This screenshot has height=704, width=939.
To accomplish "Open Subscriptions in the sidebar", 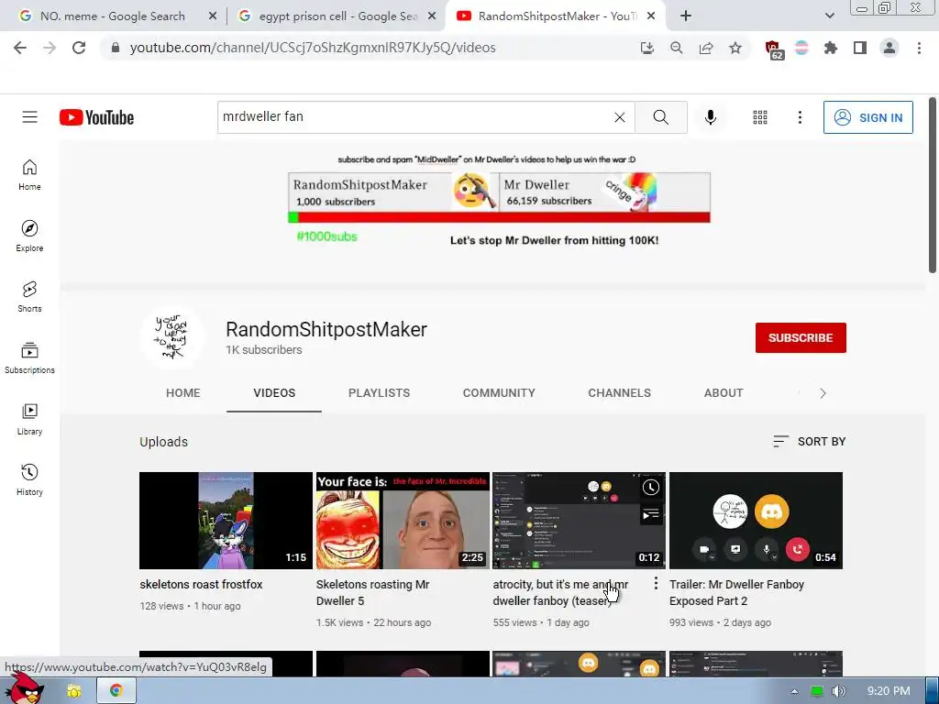I will (x=29, y=358).
